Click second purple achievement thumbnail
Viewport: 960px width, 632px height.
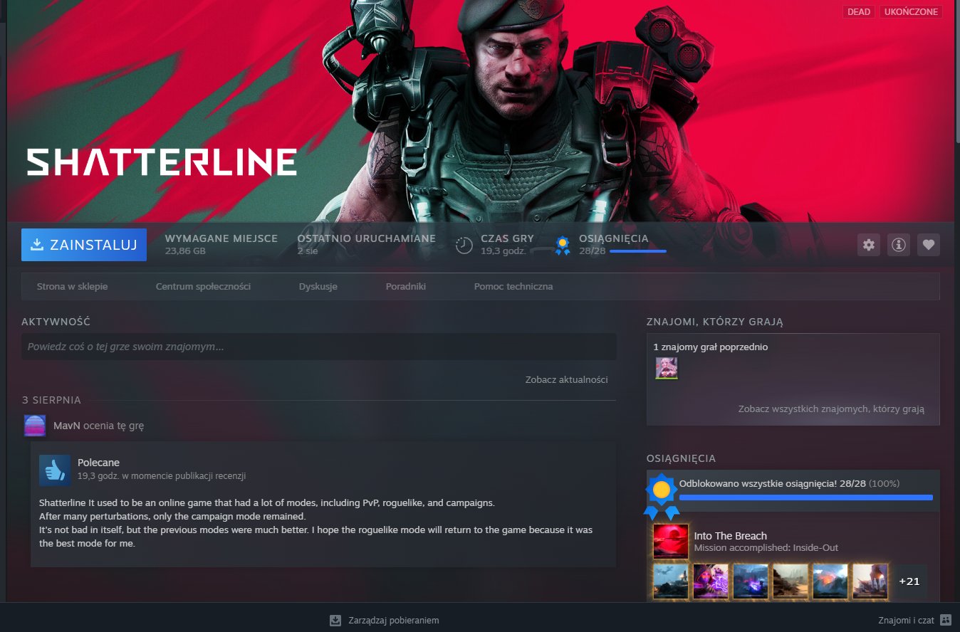(711, 581)
